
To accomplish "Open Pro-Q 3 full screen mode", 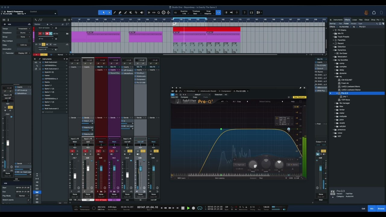I will point(301,102).
